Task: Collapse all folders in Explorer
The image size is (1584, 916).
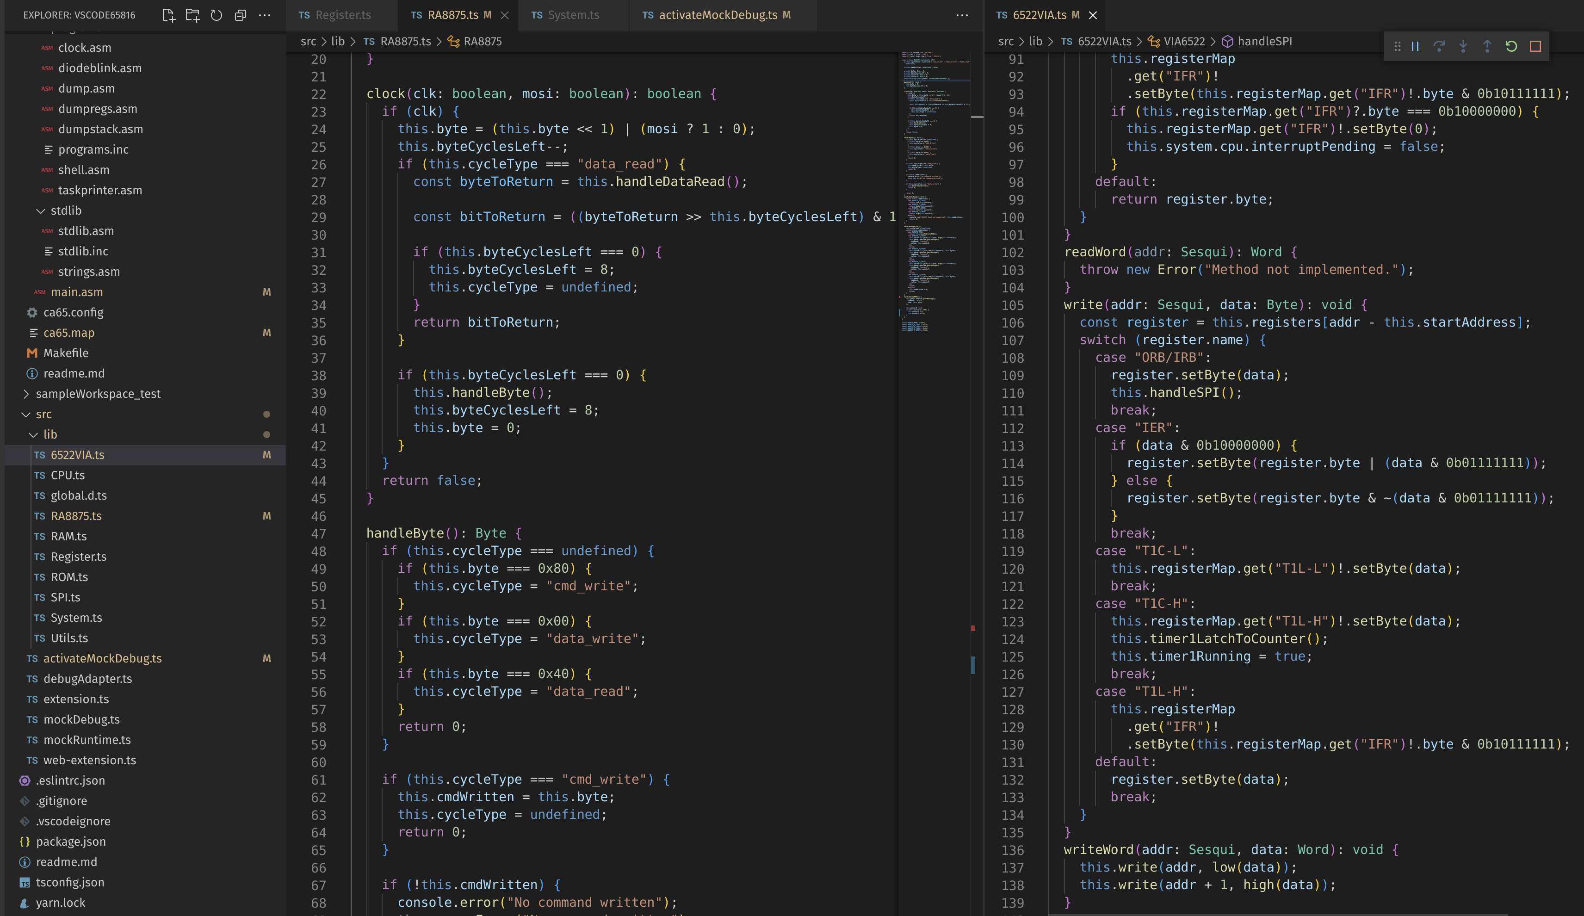Action: tap(240, 15)
